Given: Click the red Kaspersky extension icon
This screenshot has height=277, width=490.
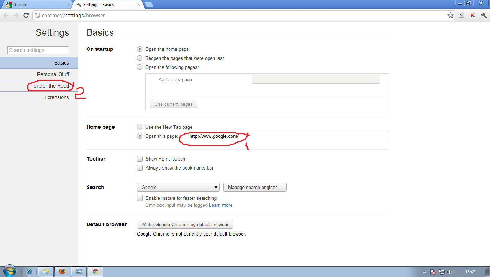Looking at the screenshot, I should [473, 15].
